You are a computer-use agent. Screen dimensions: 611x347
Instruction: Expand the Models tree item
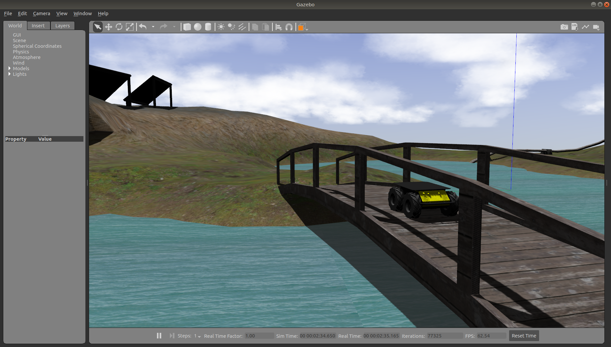point(10,69)
